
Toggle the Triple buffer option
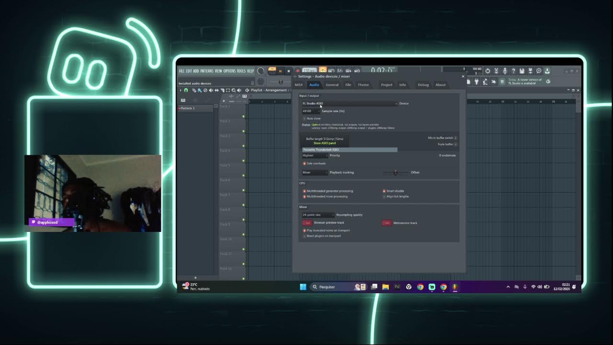(x=447, y=144)
